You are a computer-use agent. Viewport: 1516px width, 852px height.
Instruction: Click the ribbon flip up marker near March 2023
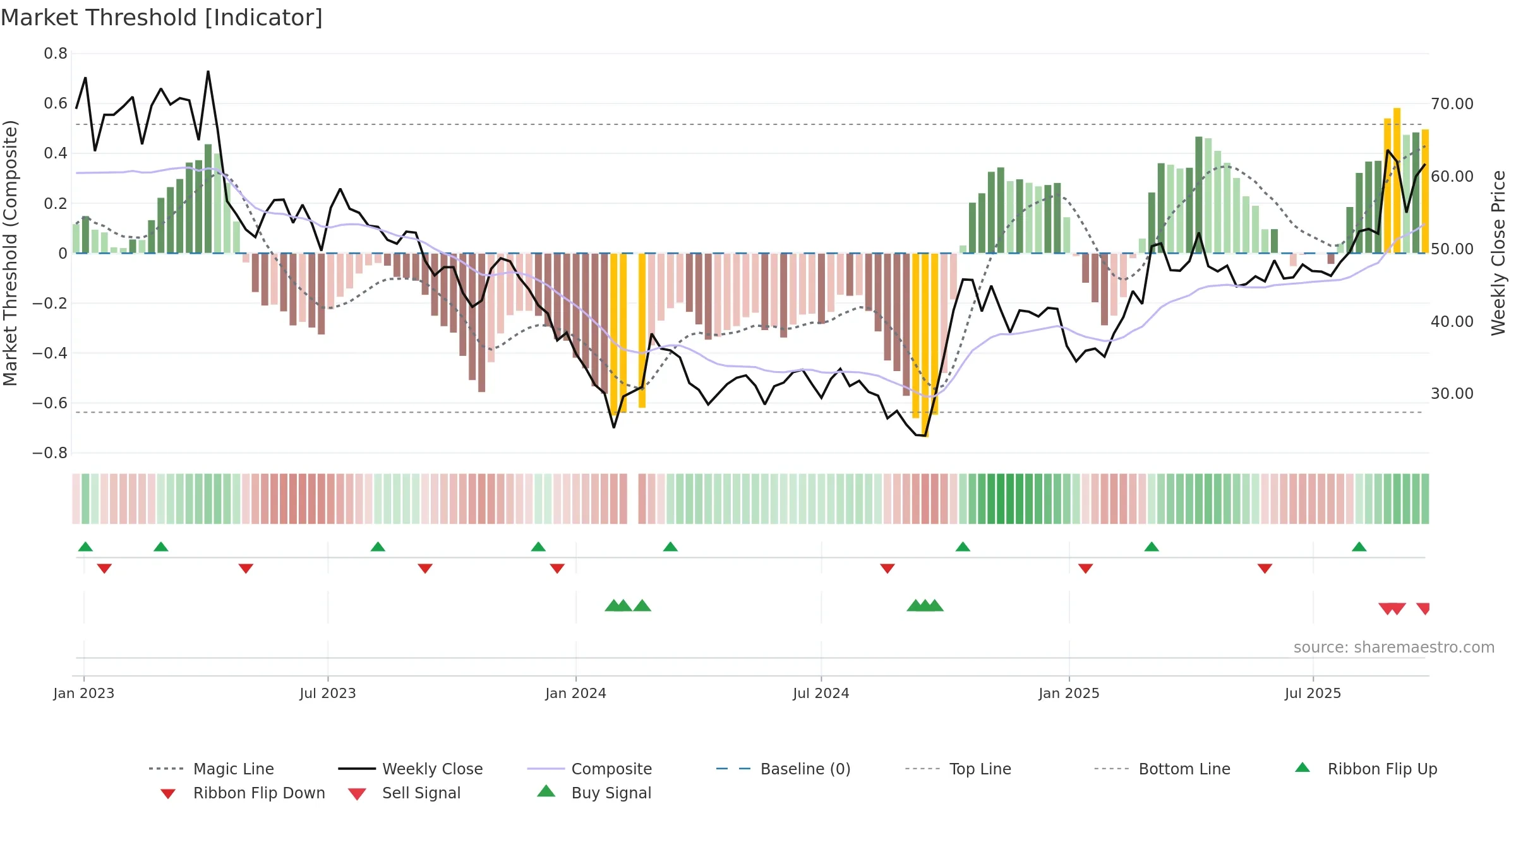pyautogui.click(x=161, y=547)
